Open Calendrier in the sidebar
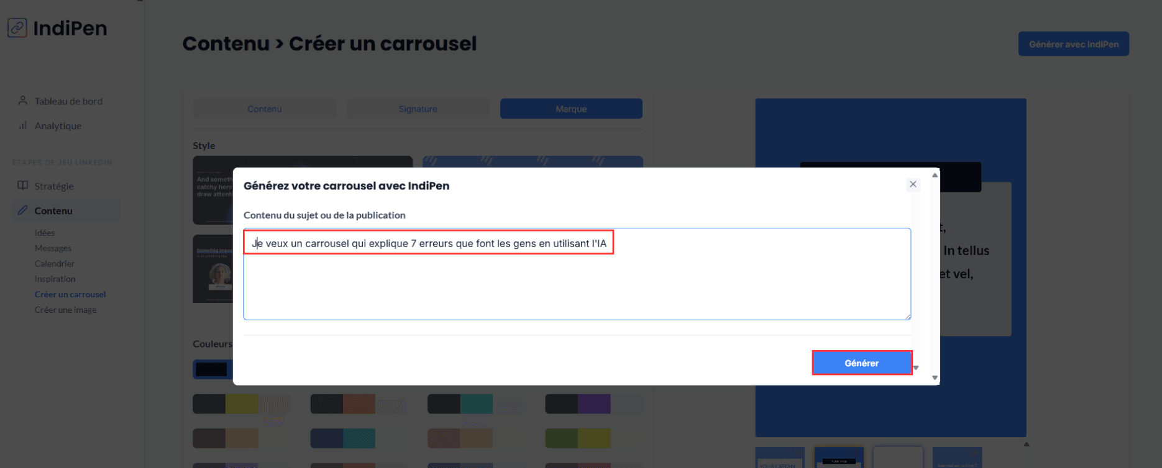The image size is (1162, 468). 55,264
